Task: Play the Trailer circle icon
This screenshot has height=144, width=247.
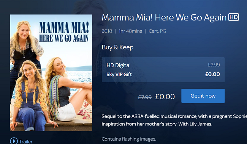Action: click(x=14, y=141)
